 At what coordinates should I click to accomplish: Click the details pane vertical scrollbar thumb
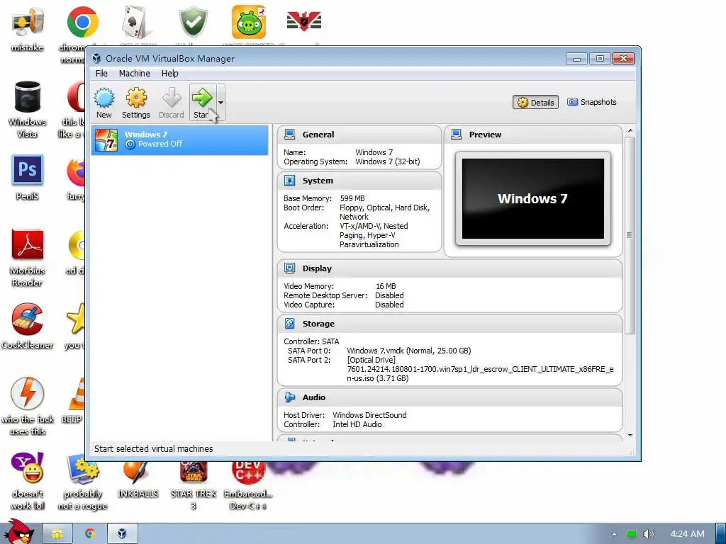630,235
